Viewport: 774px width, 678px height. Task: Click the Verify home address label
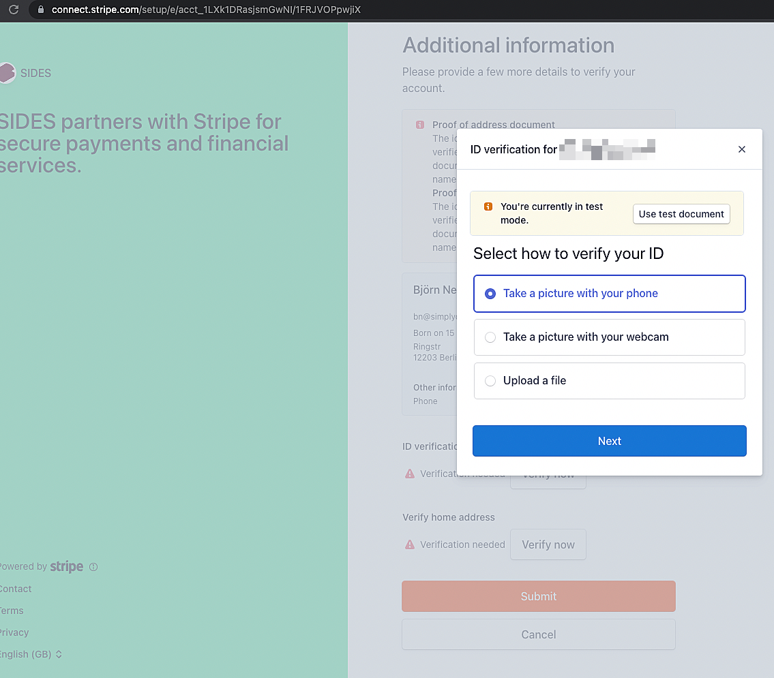point(448,517)
